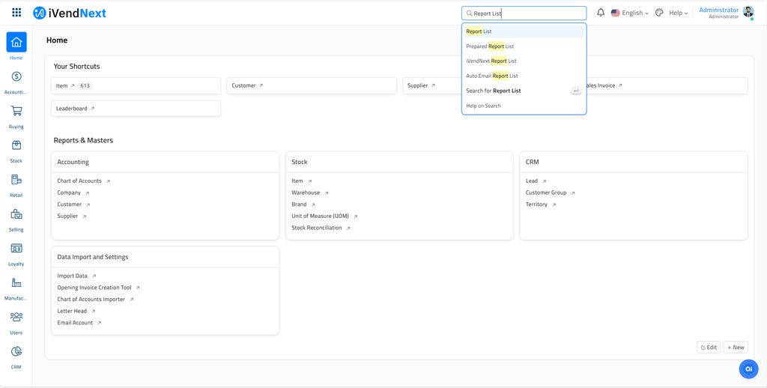Open Help on Search entry
Screen dimensions: 767x388
524,106
